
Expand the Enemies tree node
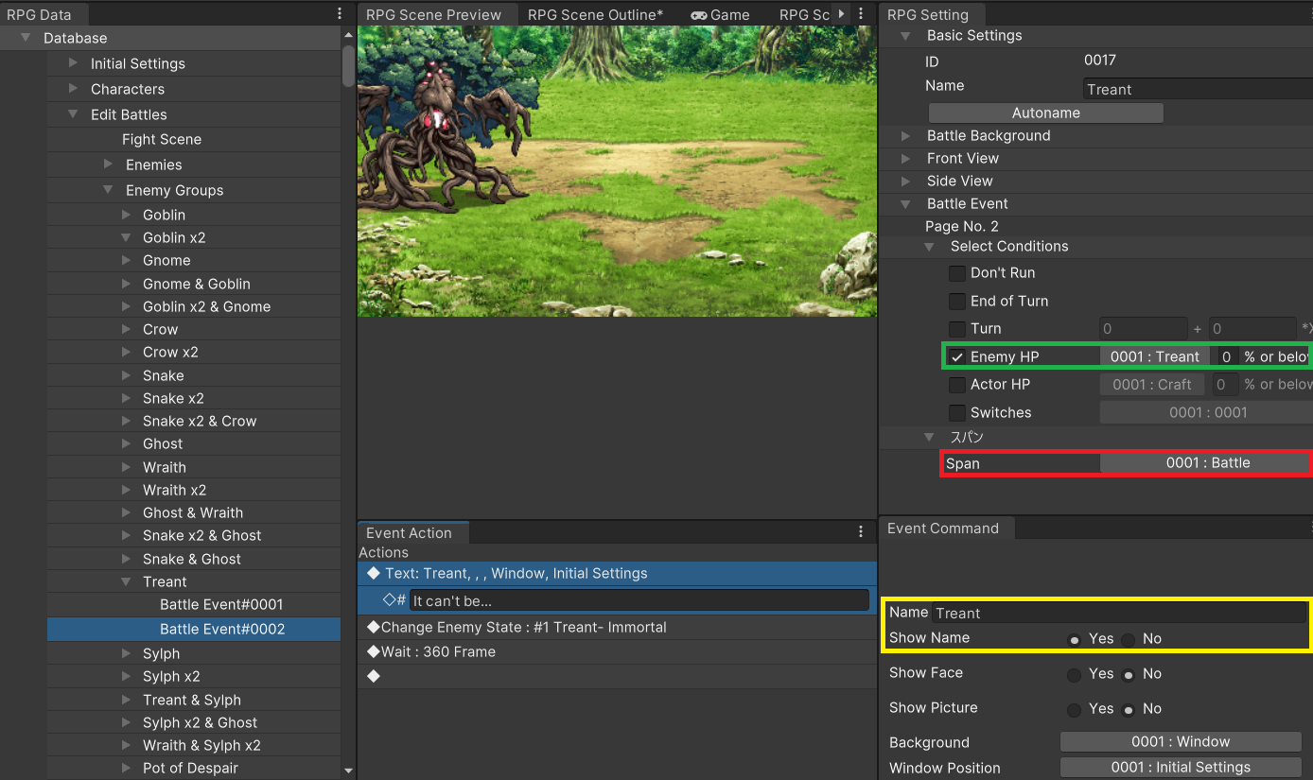[x=108, y=165]
